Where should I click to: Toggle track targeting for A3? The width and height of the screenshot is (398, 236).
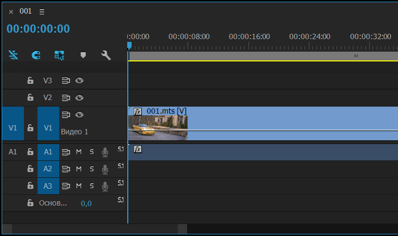coord(48,186)
